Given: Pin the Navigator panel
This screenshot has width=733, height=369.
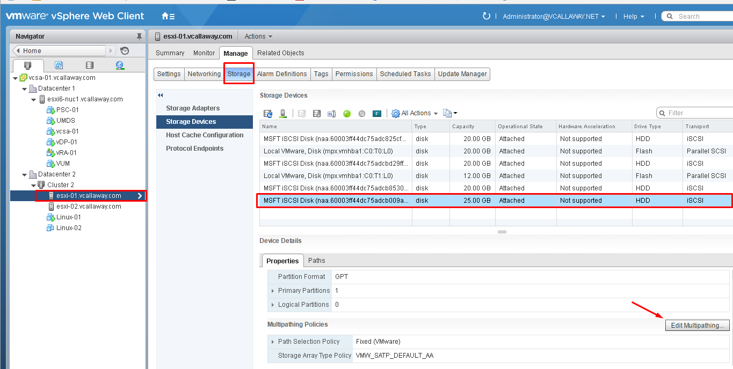Looking at the screenshot, I should coord(140,36).
